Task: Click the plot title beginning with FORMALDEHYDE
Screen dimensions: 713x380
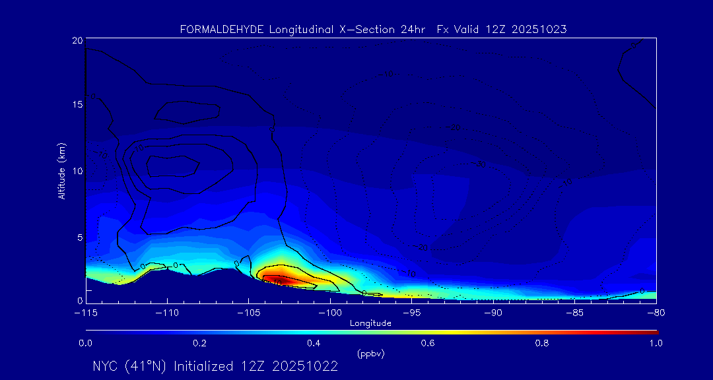Action: (x=373, y=30)
